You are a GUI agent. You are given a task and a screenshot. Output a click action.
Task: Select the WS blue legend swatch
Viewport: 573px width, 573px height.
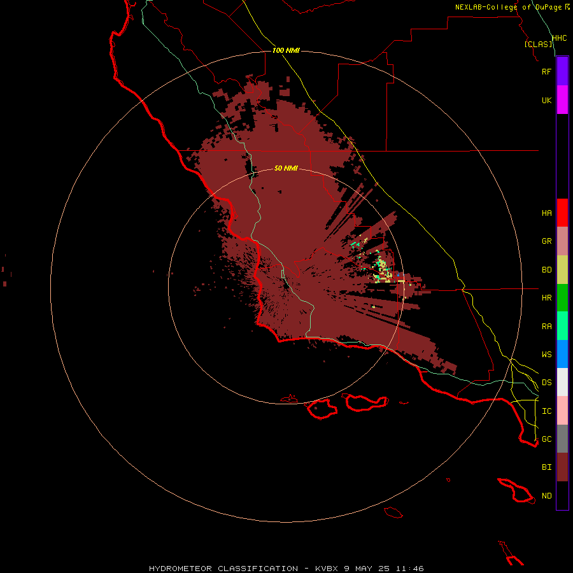click(x=562, y=354)
